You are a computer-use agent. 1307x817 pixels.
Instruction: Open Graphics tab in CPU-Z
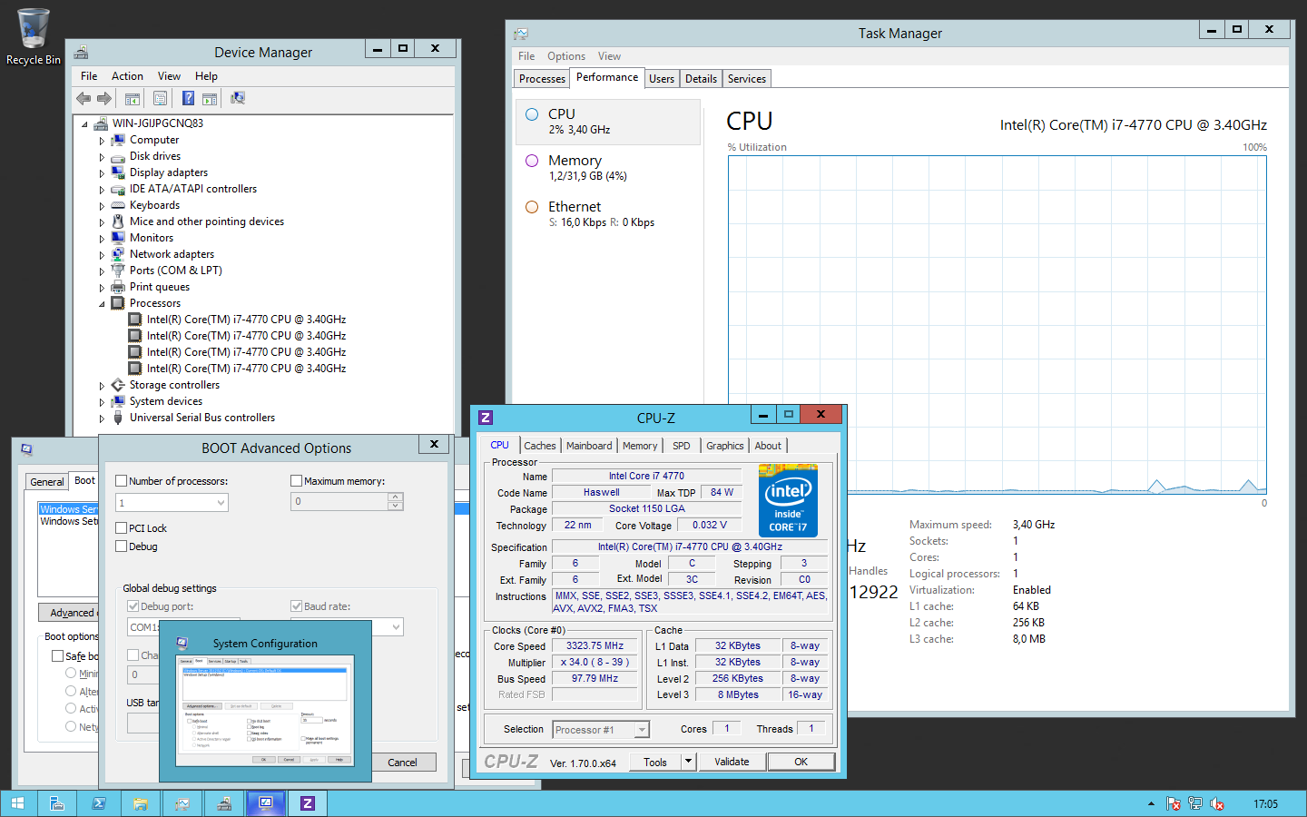click(x=724, y=446)
